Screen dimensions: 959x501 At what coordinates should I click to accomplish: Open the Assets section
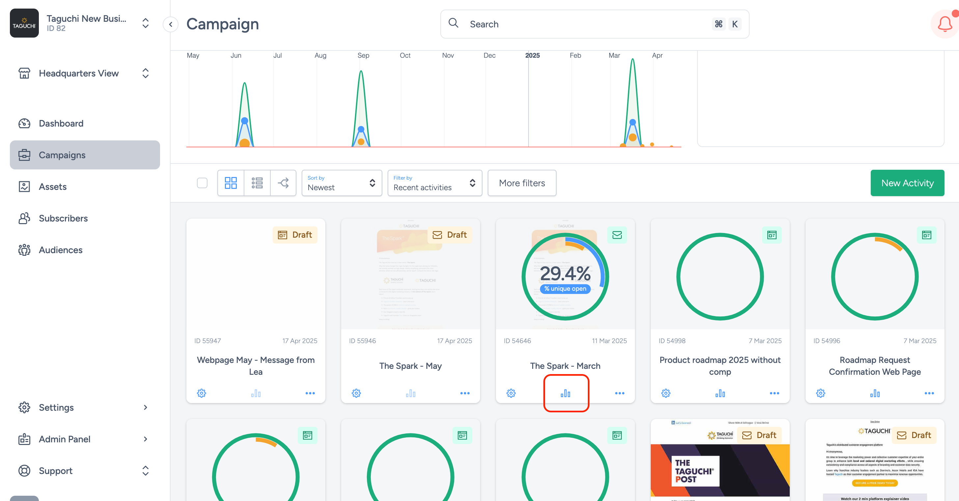pyautogui.click(x=85, y=187)
